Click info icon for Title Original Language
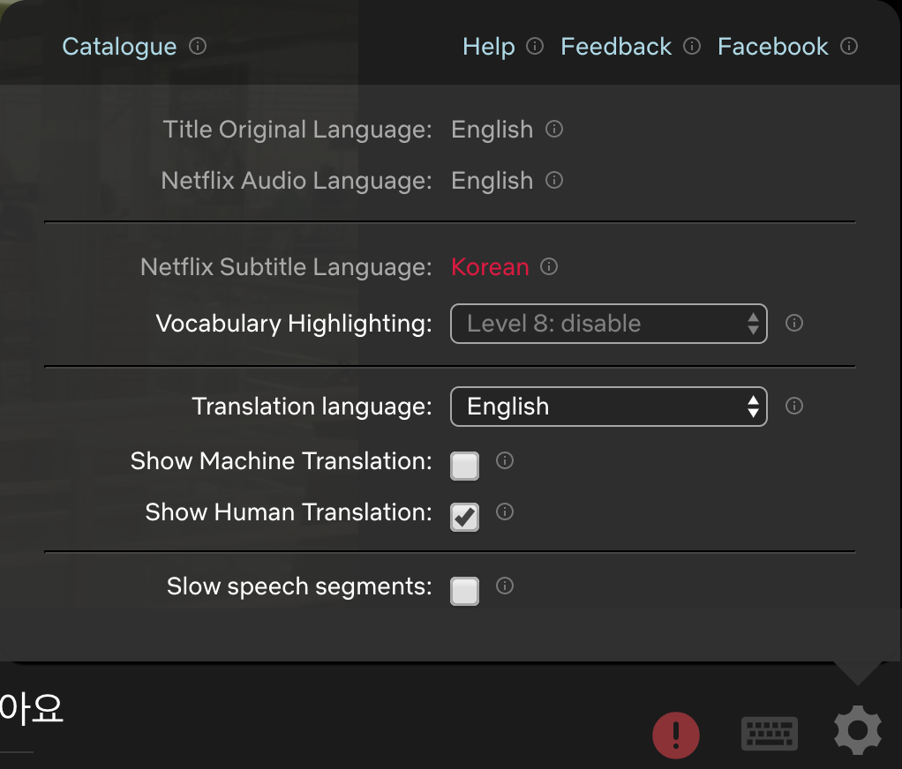 [554, 129]
